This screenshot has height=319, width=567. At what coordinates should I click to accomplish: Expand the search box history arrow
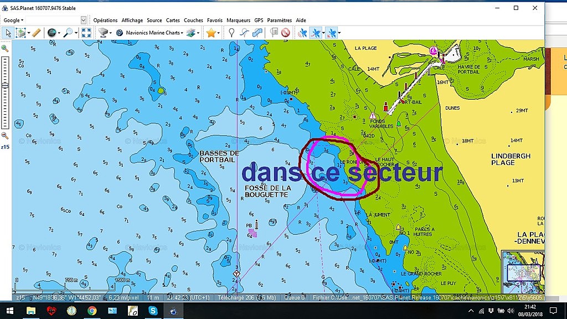84,20
